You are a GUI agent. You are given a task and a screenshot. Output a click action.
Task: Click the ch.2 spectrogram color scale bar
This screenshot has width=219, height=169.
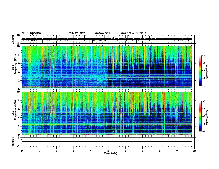[200, 116]
